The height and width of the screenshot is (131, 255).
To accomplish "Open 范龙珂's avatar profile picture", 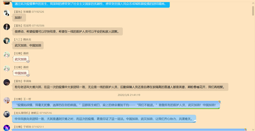I will 6,27.
